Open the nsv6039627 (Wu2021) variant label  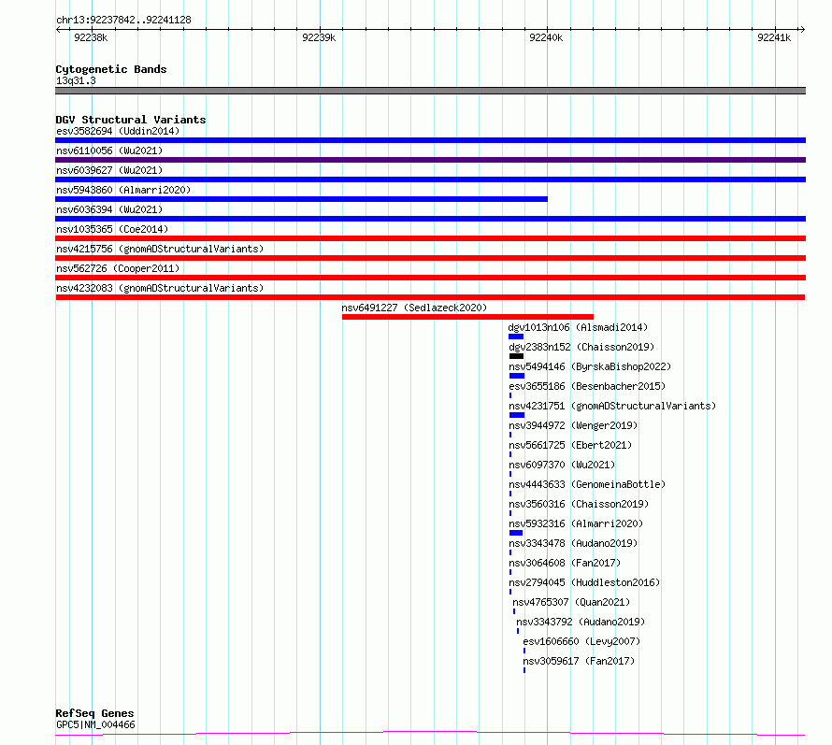coord(109,170)
